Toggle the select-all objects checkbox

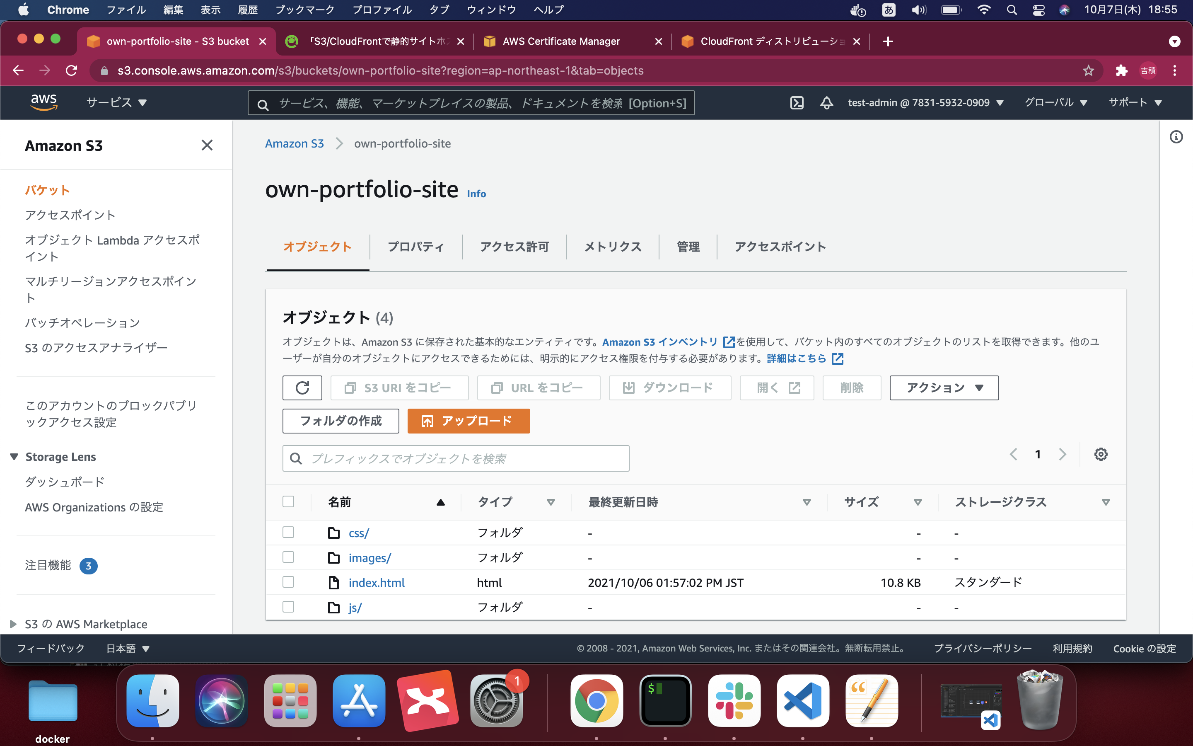(x=288, y=502)
